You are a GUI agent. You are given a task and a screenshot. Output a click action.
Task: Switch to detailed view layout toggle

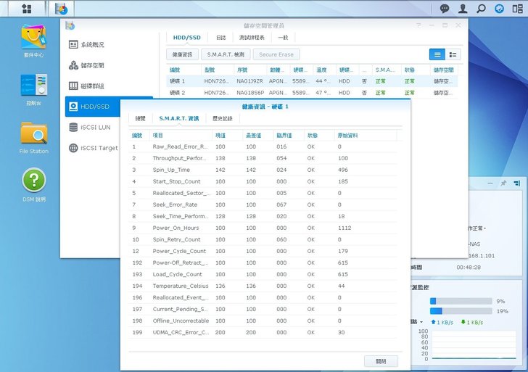pos(453,54)
